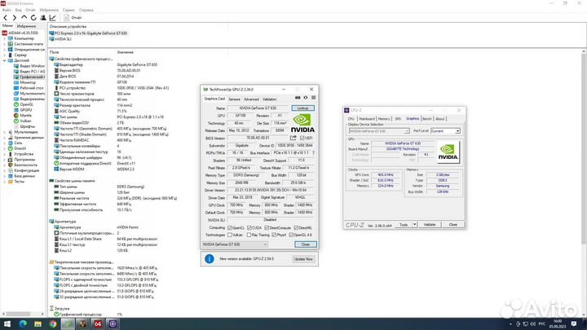Switch to Memory tab in CPU-Z
The height and width of the screenshot is (330, 587).
tap(384, 119)
